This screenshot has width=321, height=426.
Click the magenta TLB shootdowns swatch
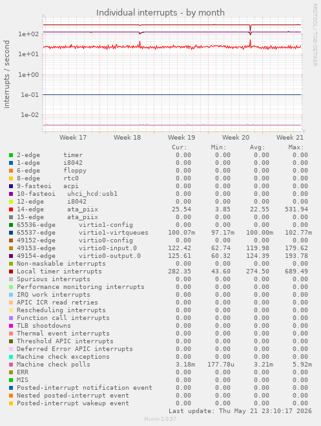pyautogui.click(x=11, y=326)
